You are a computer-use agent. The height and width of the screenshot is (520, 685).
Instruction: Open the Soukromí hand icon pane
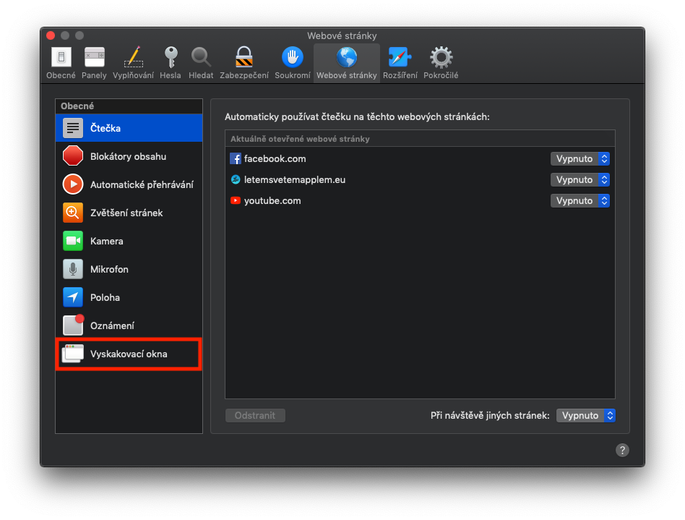tap(292, 64)
